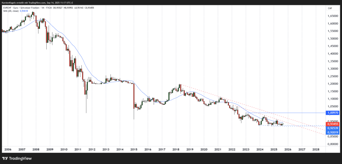The image size is (342, 164).
Task: Click the blue price label 0,92019
Action: click(x=332, y=133)
